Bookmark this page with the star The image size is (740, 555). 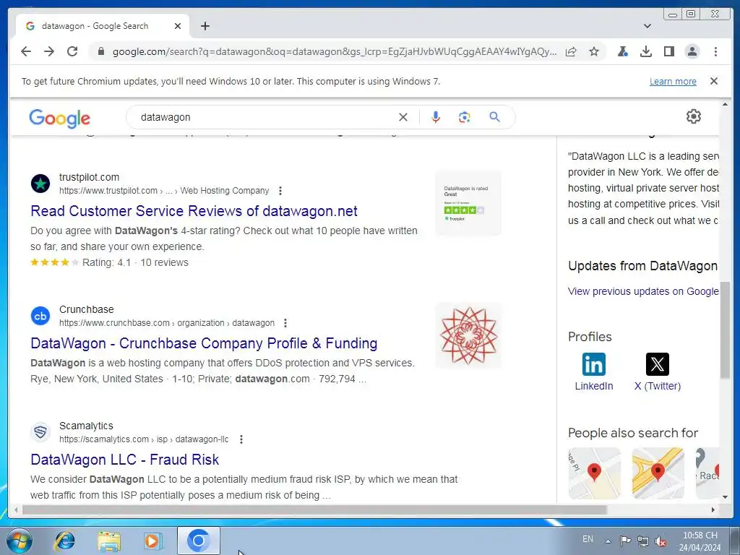click(x=594, y=51)
